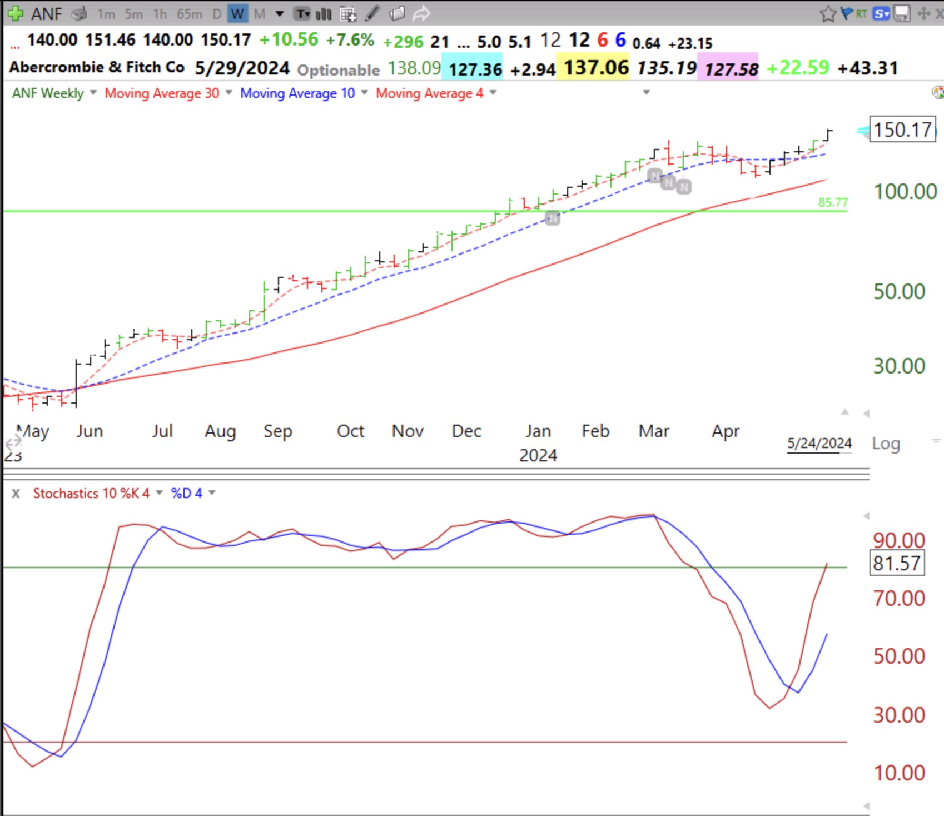Click the Log scale label
This screenshot has height=816, width=944.
[x=886, y=444]
